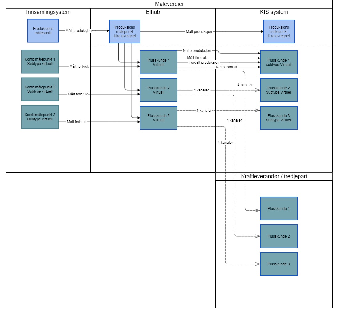Click Produksjons målepunkt box in Innsamlingsystem
The image size is (346, 314).
click(43, 31)
